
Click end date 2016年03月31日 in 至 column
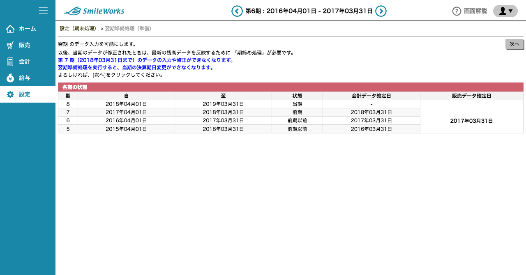[x=223, y=129]
